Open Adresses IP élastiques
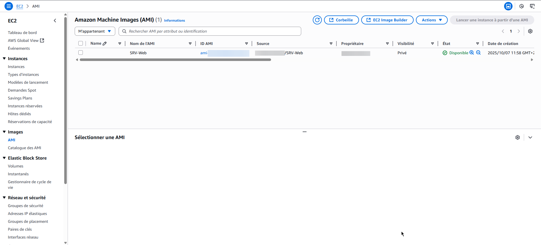 pyautogui.click(x=27, y=214)
